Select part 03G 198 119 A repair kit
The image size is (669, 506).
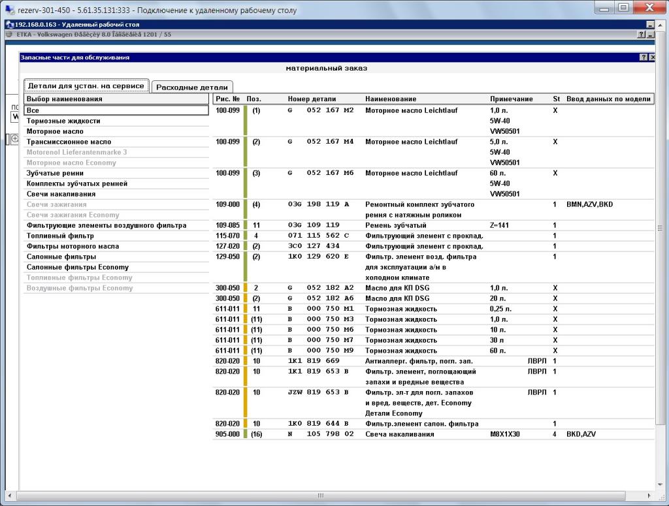[x=433, y=210]
